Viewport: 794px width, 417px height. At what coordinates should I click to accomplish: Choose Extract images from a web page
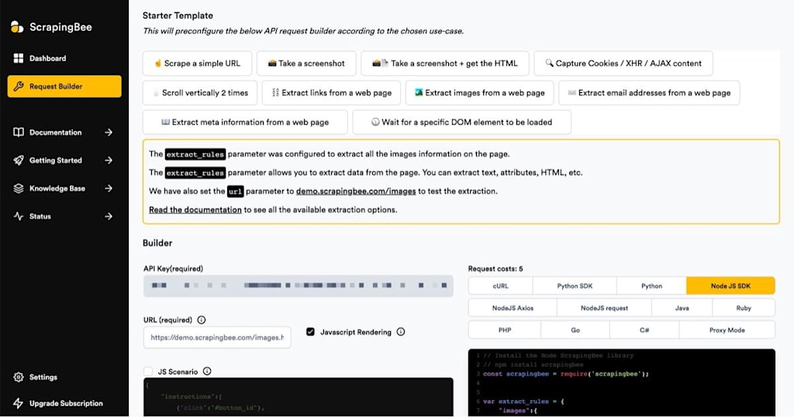[x=479, y=92]
